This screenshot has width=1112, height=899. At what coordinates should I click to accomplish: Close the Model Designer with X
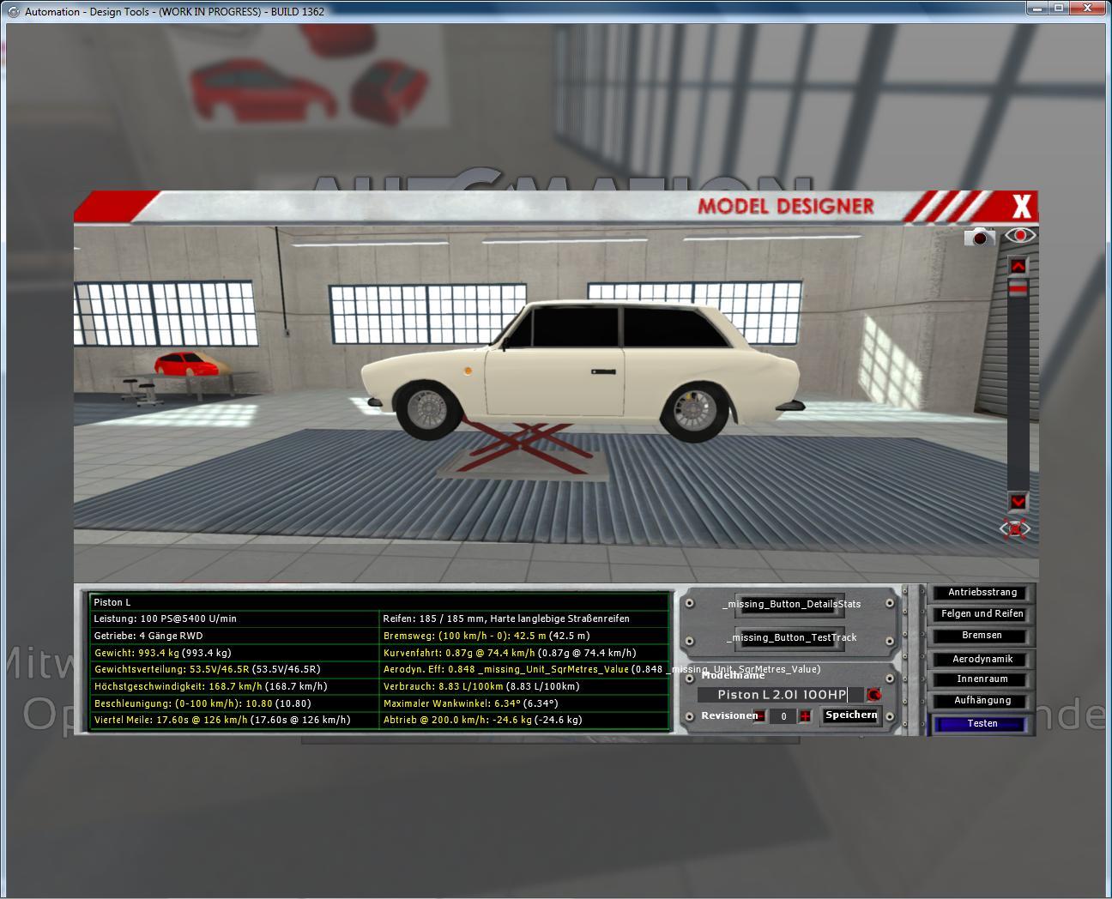click(x=1021, y=207)
